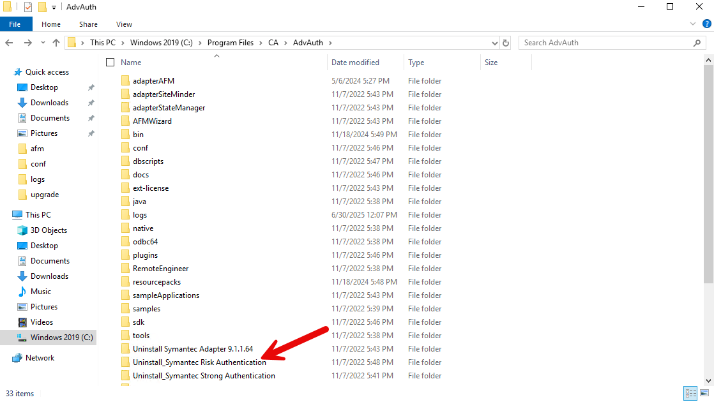Select the sdk folder icon
The width and height of the screenshot is (714, 409).
tap(125, 322)
